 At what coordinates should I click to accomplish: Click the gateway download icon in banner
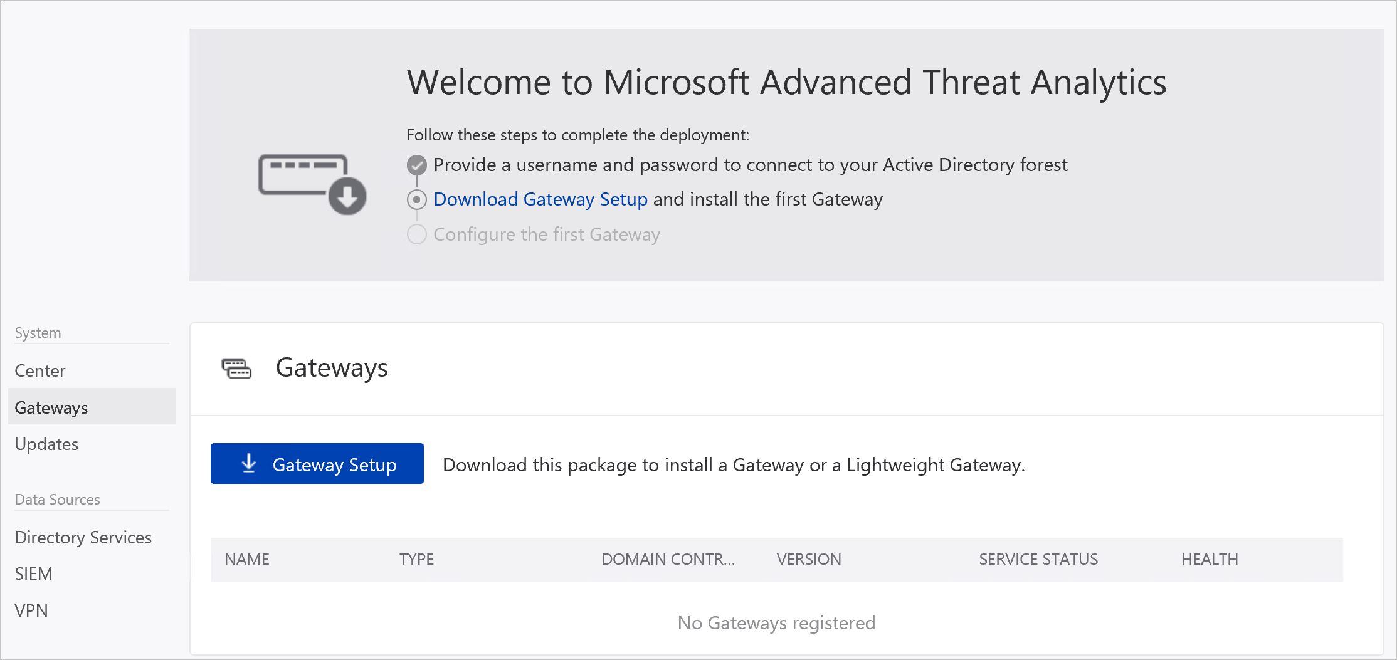click(x=312, y=185)
